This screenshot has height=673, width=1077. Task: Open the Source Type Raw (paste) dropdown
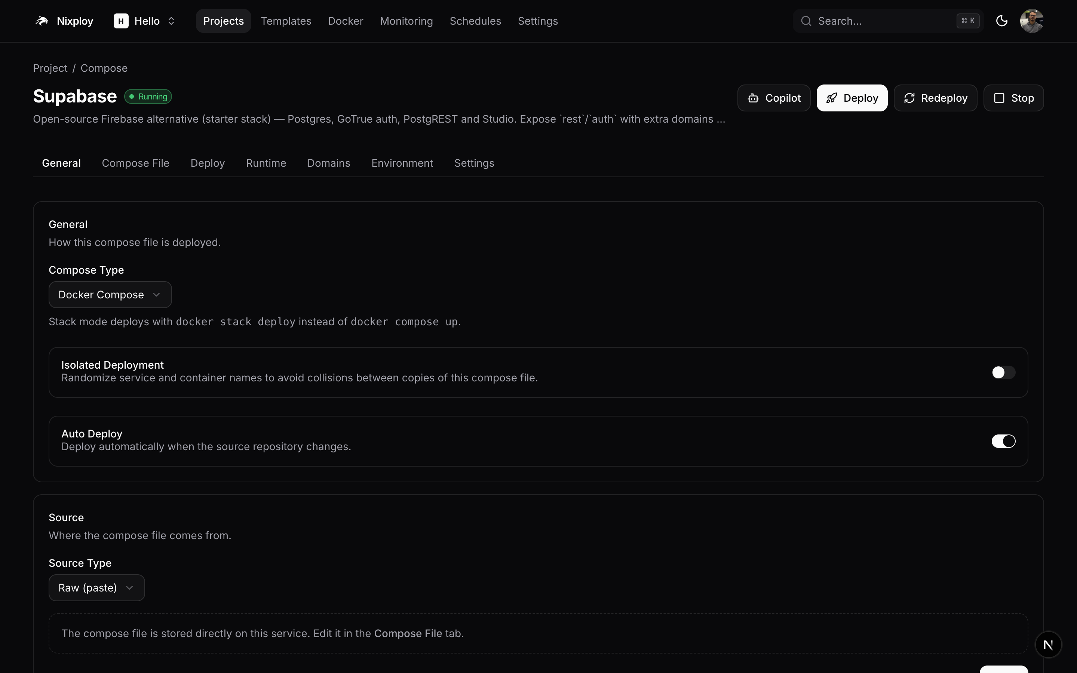point(96,587)
